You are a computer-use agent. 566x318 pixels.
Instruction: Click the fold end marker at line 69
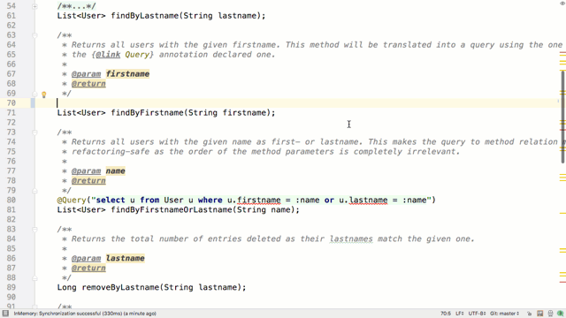34,94
